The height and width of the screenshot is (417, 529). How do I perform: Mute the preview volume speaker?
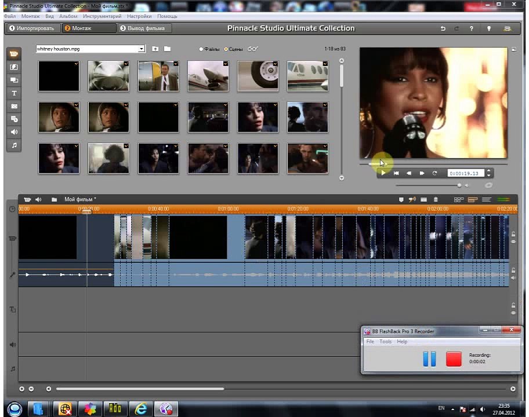click(466, 185)
